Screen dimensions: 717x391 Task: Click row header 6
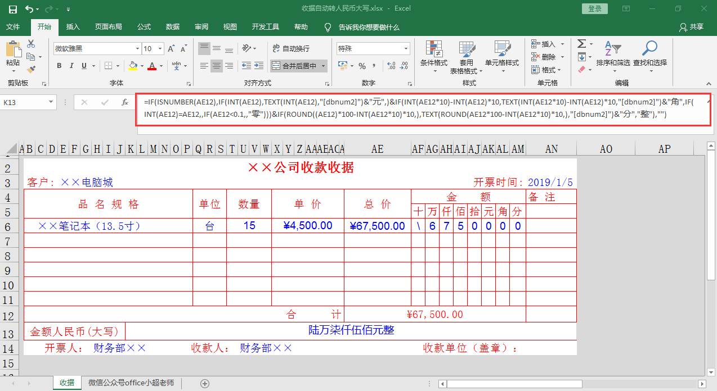coord(8,226)
